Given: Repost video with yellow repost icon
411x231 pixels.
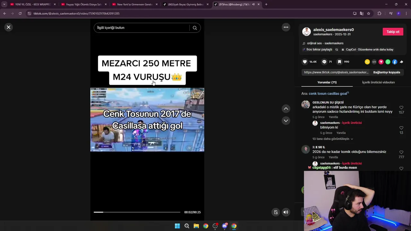Looking at the screenshot, I should pyautogui.click(x=367, y=62).
